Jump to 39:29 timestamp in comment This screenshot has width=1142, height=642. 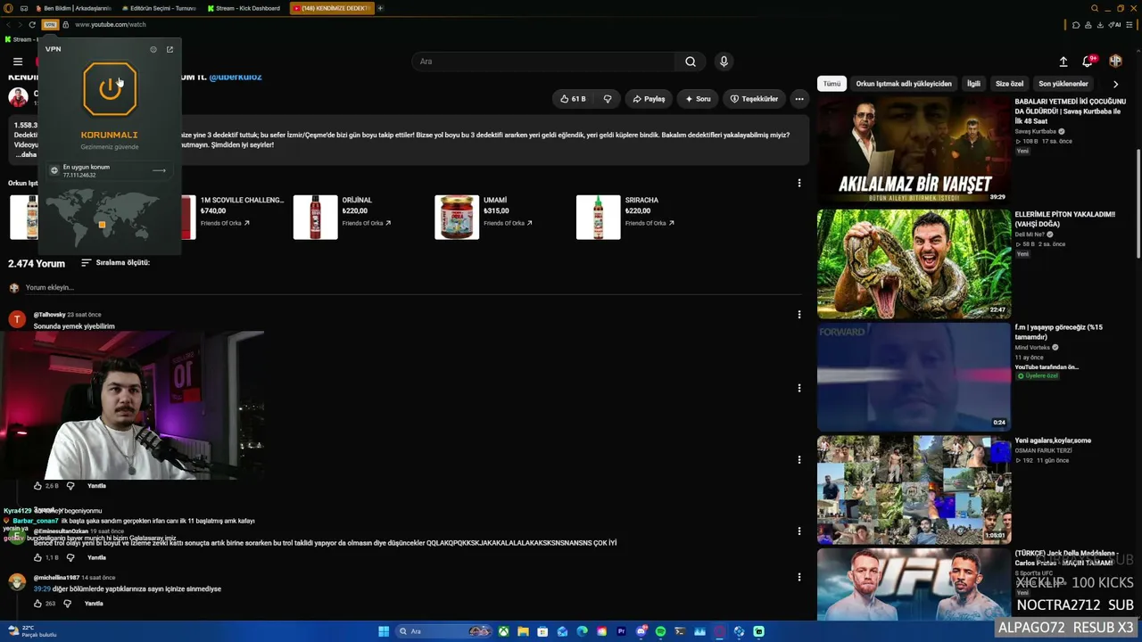tap(42, 589)
